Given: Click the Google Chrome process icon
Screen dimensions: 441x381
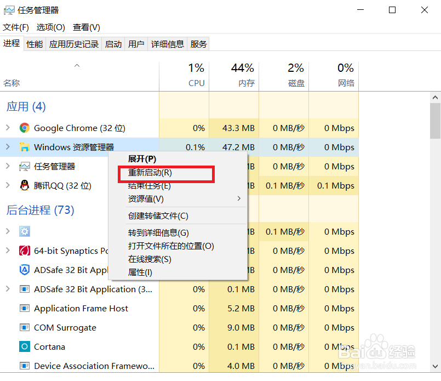Looking at the screenshot, I should (25, 128).
